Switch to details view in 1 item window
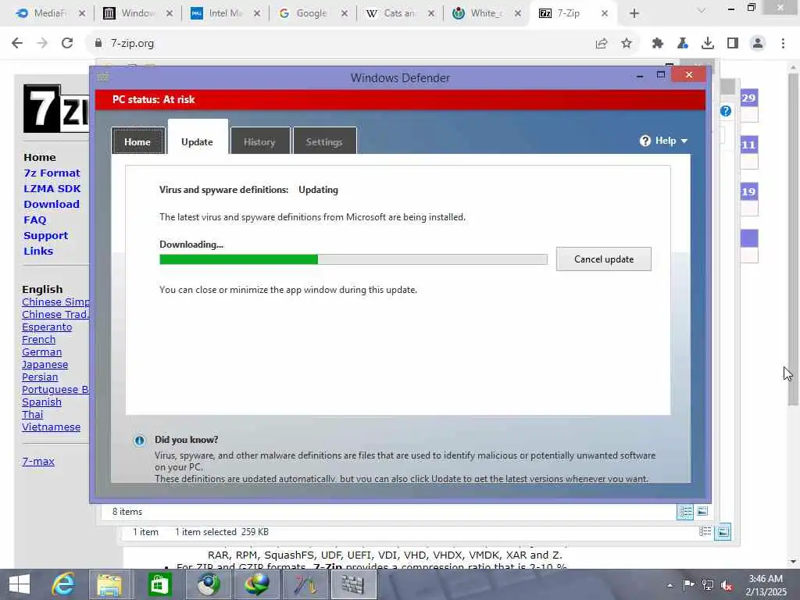 705,531
